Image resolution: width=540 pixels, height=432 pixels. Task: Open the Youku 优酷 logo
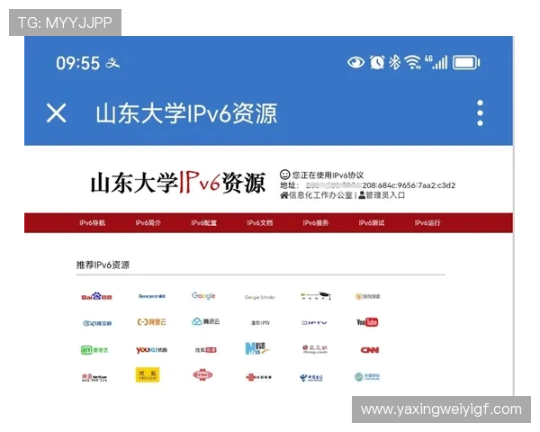coord(151,350)
